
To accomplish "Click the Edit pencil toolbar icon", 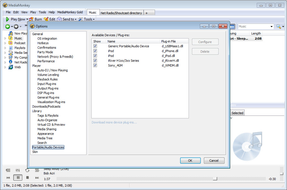I will point(46,19).
